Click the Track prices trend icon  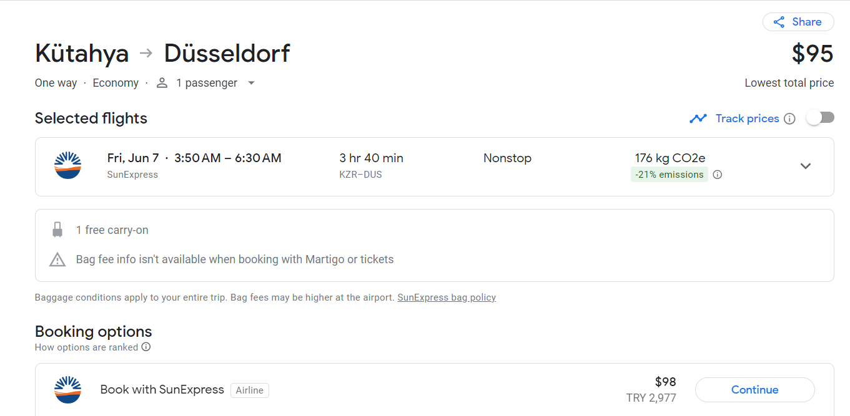click(x=698, y=119)
